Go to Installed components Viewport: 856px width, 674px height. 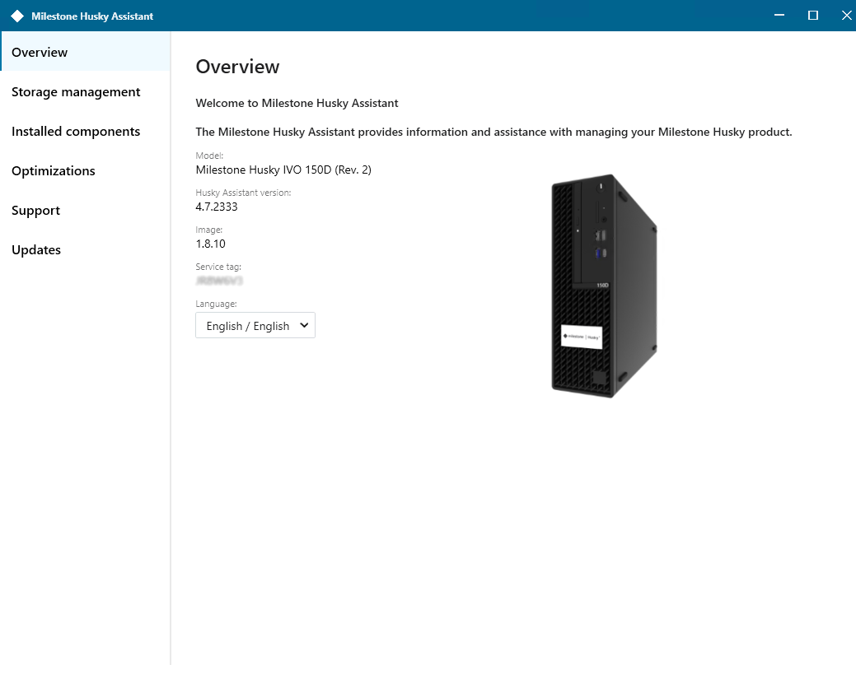pos(76,131)
